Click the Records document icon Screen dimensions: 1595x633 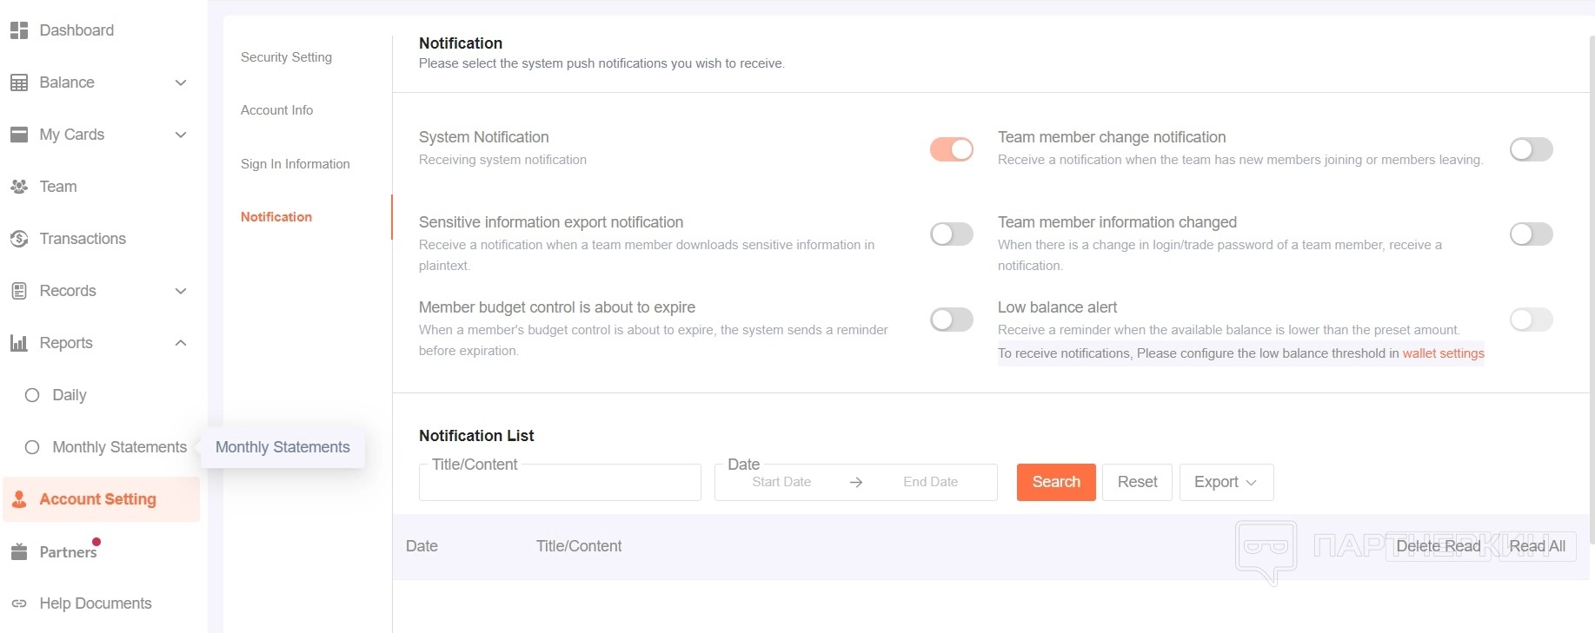pyautogui.click(x=19, y=291)
